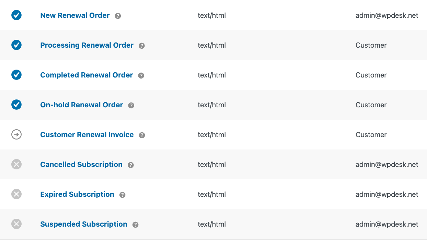
Task: Open the Cancelled Subscription email link
Action: (x=81, y=165)
